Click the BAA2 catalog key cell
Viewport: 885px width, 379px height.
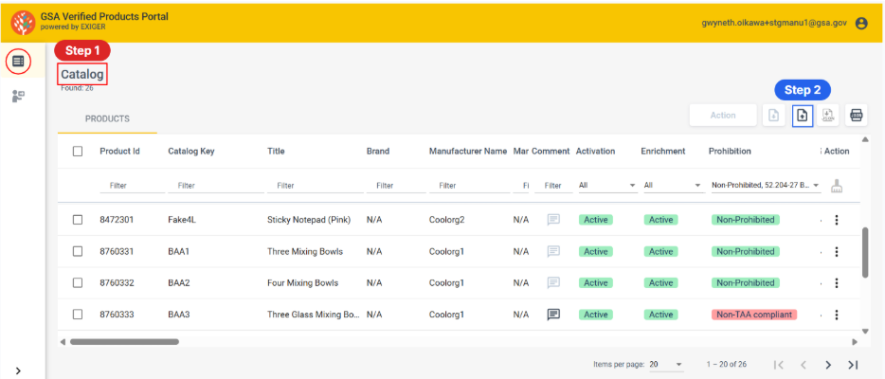pyautogui.click(x=178, y=283)
